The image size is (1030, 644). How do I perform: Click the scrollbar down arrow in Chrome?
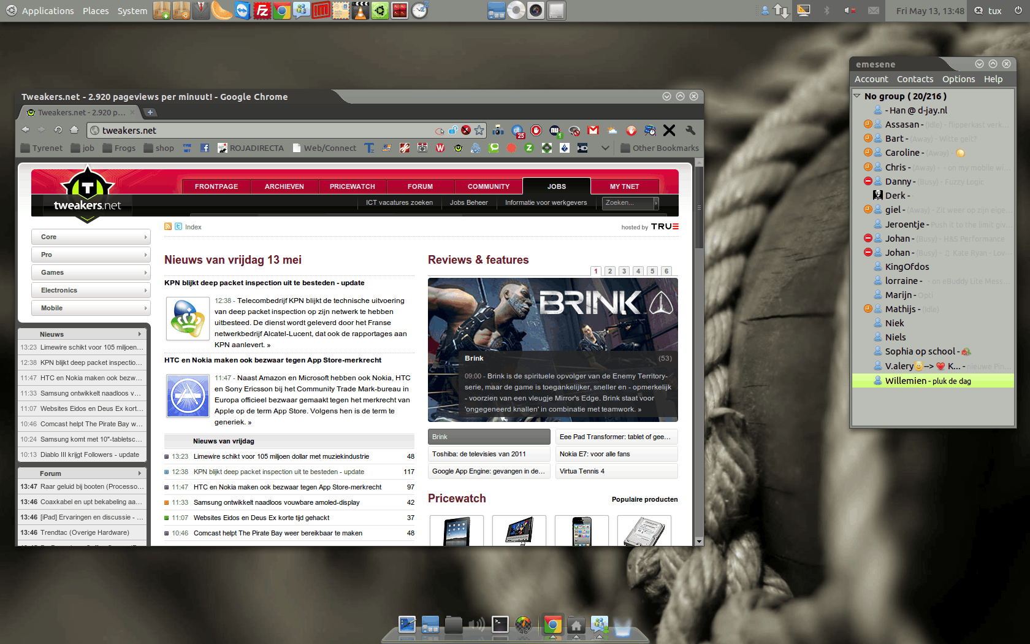(699, 542)
